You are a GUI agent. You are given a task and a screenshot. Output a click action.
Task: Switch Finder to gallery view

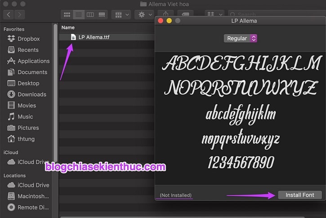click(102, 14)
